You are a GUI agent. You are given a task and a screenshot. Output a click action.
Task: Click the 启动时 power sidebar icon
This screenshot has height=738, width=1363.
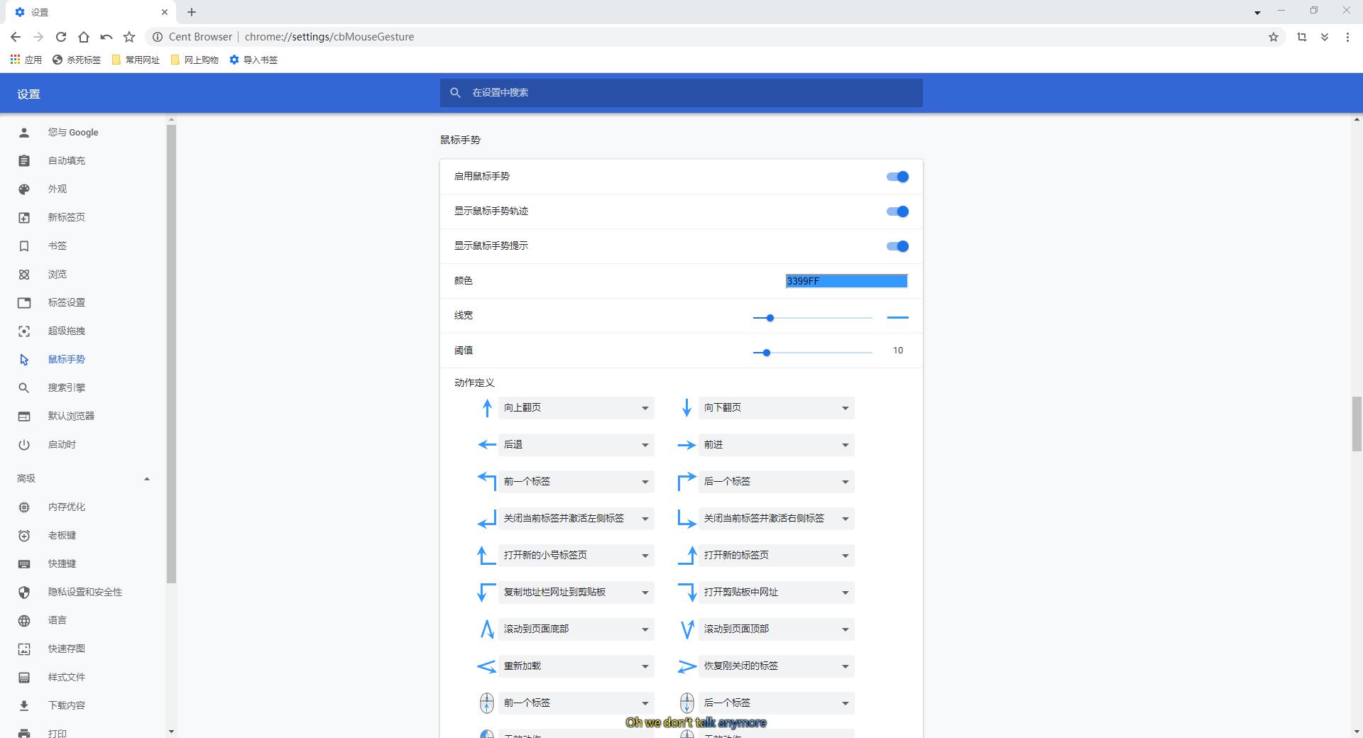[24, 445]
